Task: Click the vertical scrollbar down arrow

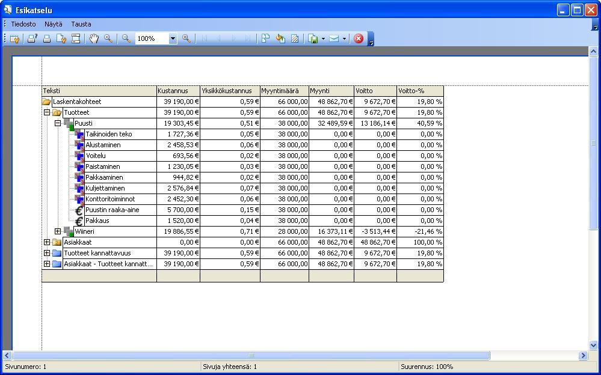Action: coord(593,345)
